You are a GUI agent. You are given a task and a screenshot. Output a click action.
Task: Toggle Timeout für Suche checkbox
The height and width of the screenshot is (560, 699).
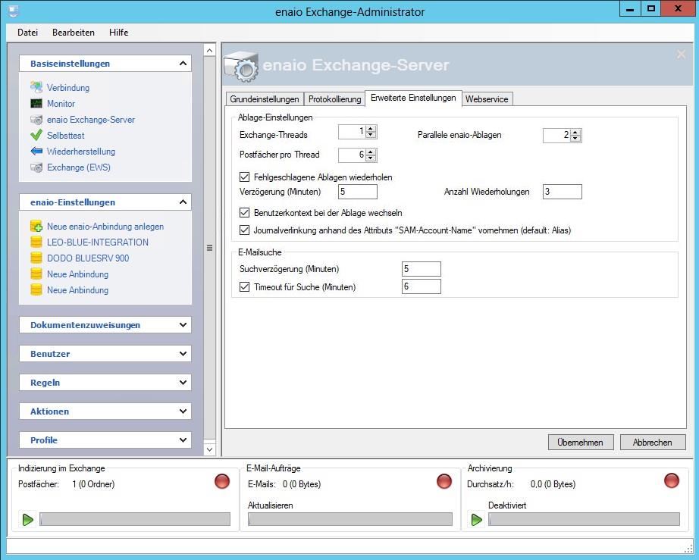pyautogui.click(x=244, y=287)
